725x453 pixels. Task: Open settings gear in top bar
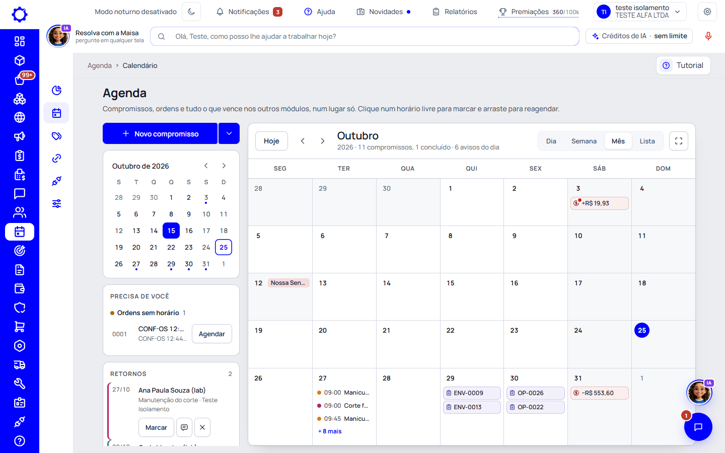[707, 12]
